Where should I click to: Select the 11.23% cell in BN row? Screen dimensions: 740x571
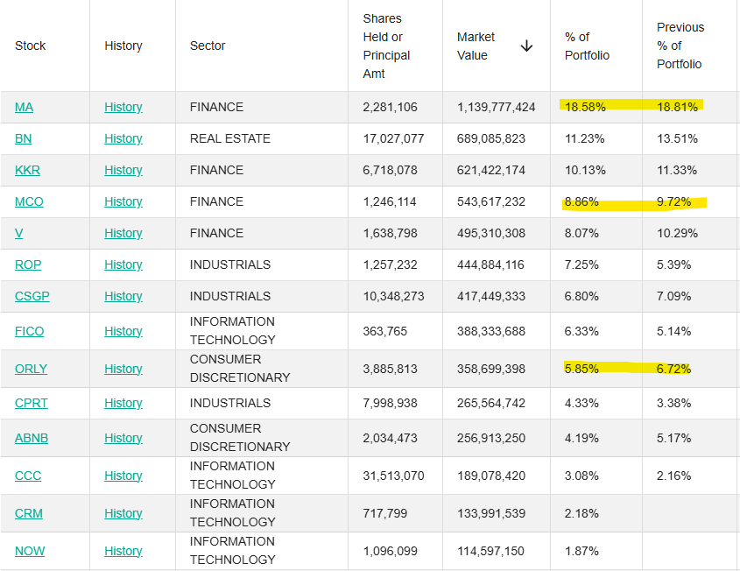click(585, 138)
